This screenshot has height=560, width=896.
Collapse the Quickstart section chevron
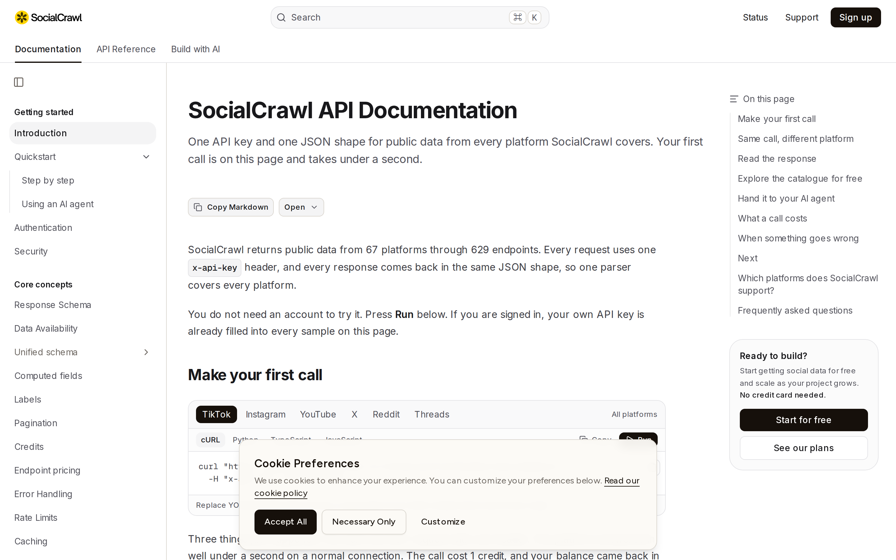click(x=146, y=157)
